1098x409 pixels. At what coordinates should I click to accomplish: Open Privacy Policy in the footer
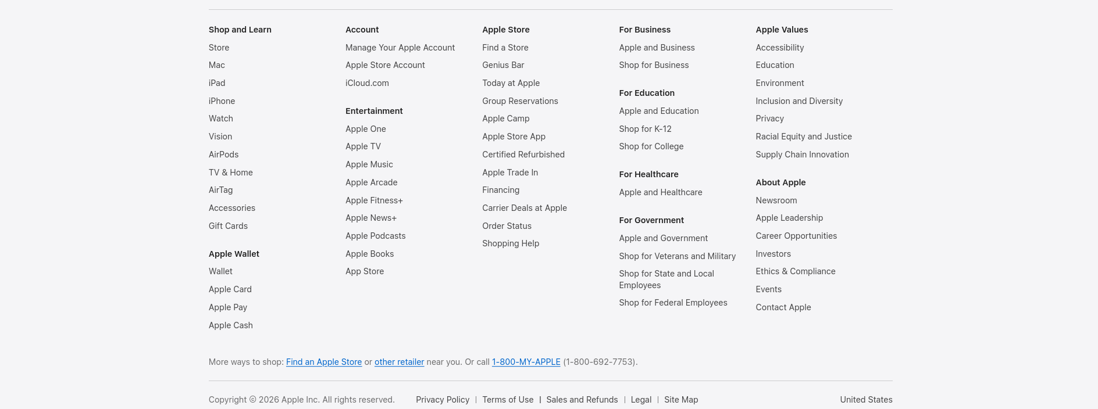click(x=442, y=400)
